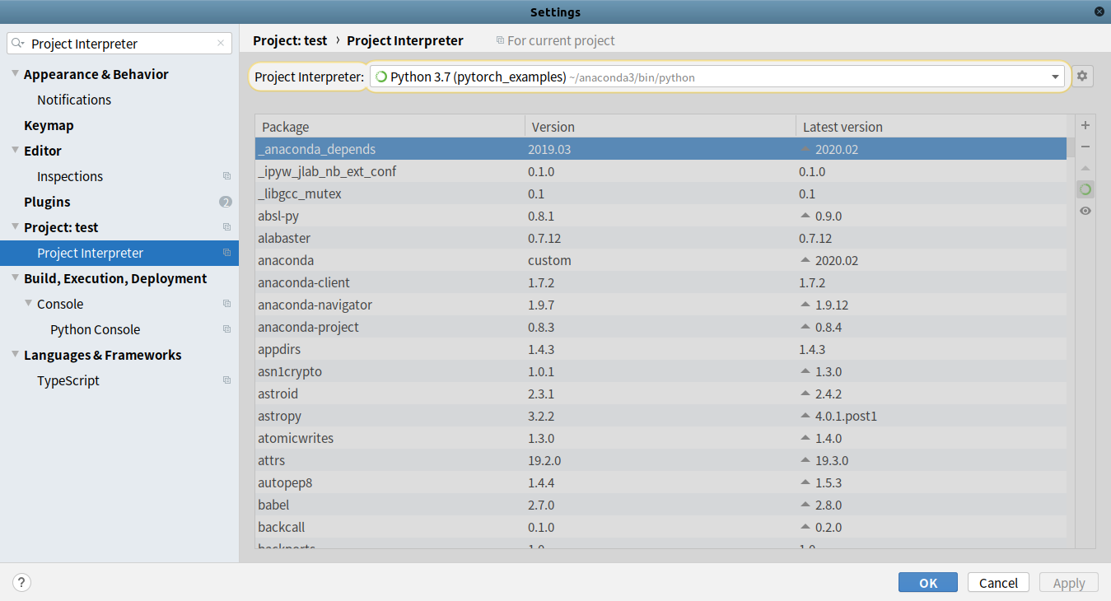Viewport: 1111px width, 601px height.
Task: Clear the search field with X icon
Action: 221,44
